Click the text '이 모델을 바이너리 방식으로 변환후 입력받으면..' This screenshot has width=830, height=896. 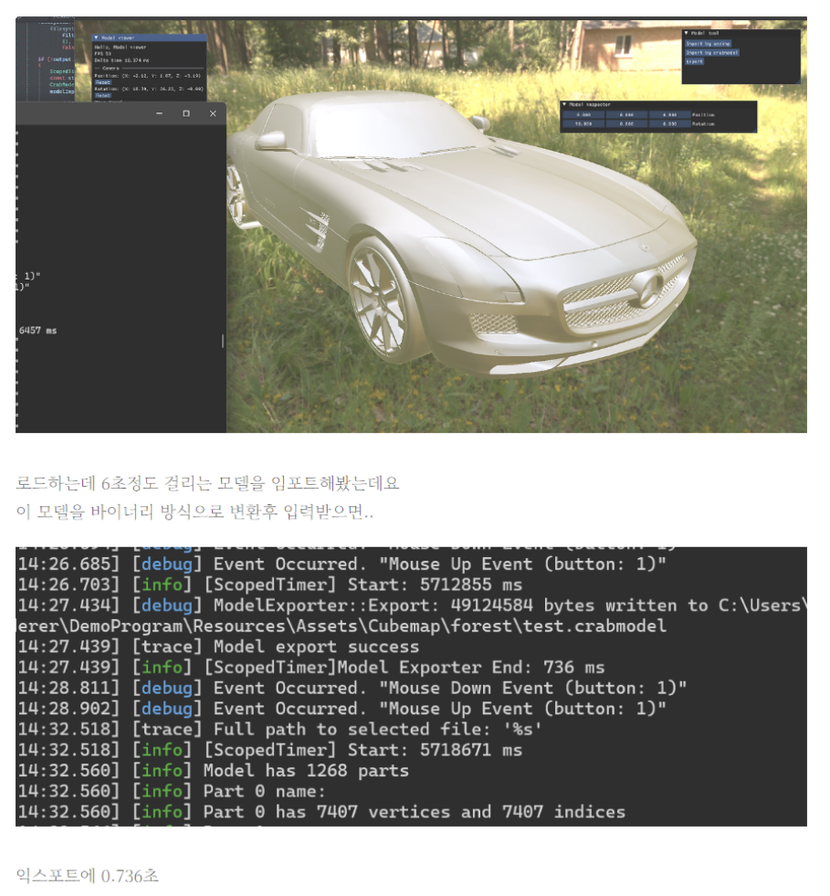pyautogui.click(x=194, y=511)
